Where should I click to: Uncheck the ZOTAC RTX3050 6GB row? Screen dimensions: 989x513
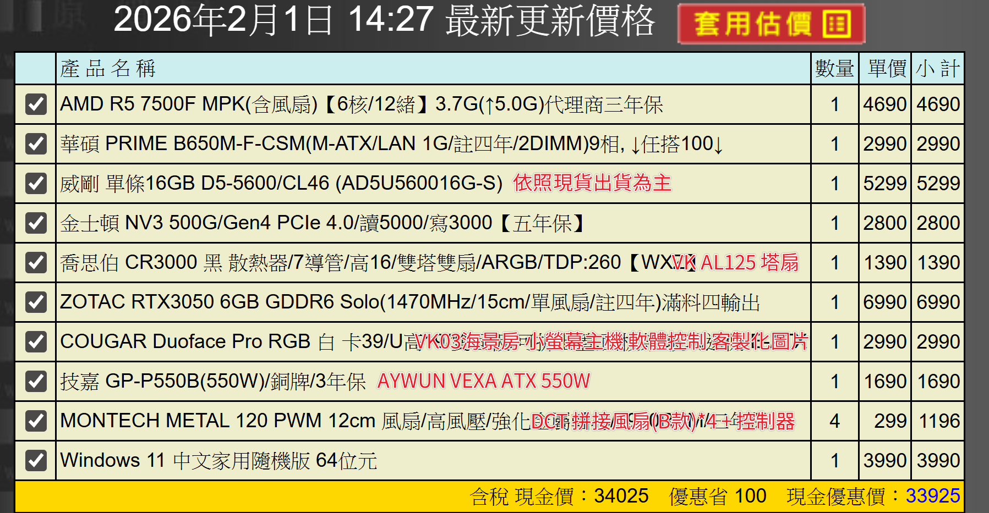pos(36,302)
